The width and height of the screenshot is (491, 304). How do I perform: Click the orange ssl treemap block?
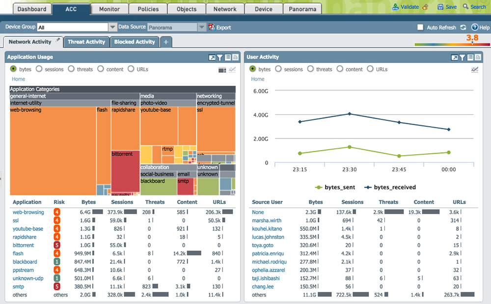coord(216,129)
